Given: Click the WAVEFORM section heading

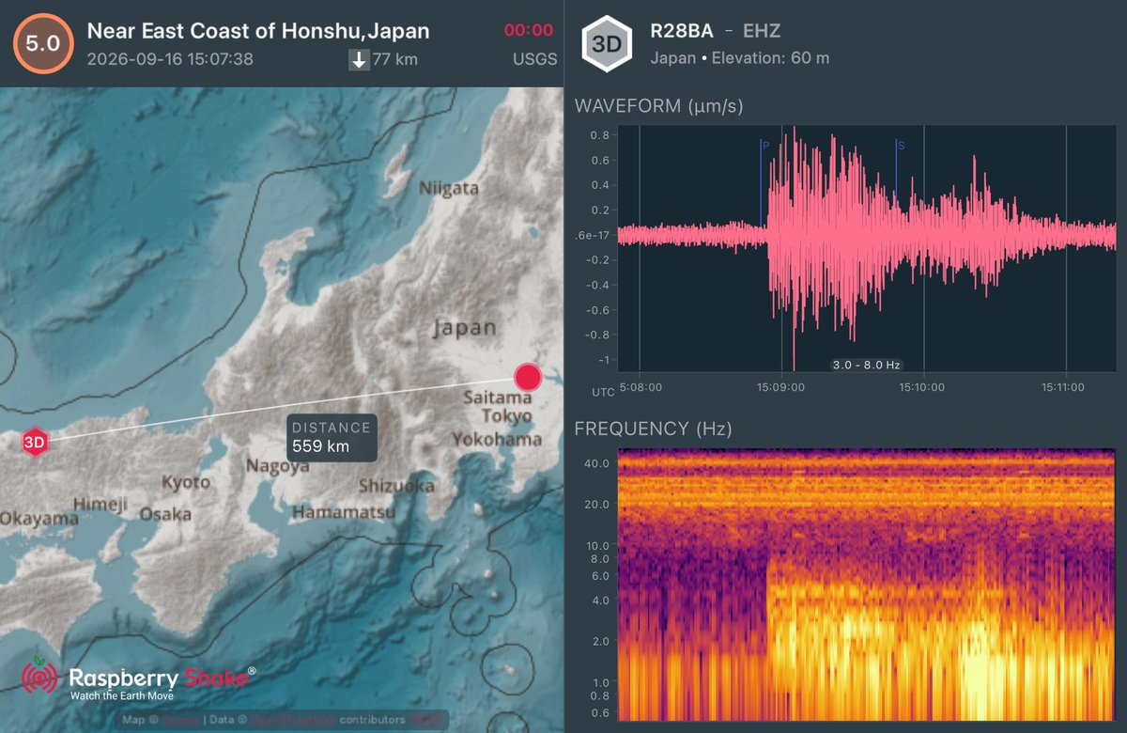Looking at the screenshot, I should (x=658, y=106).
